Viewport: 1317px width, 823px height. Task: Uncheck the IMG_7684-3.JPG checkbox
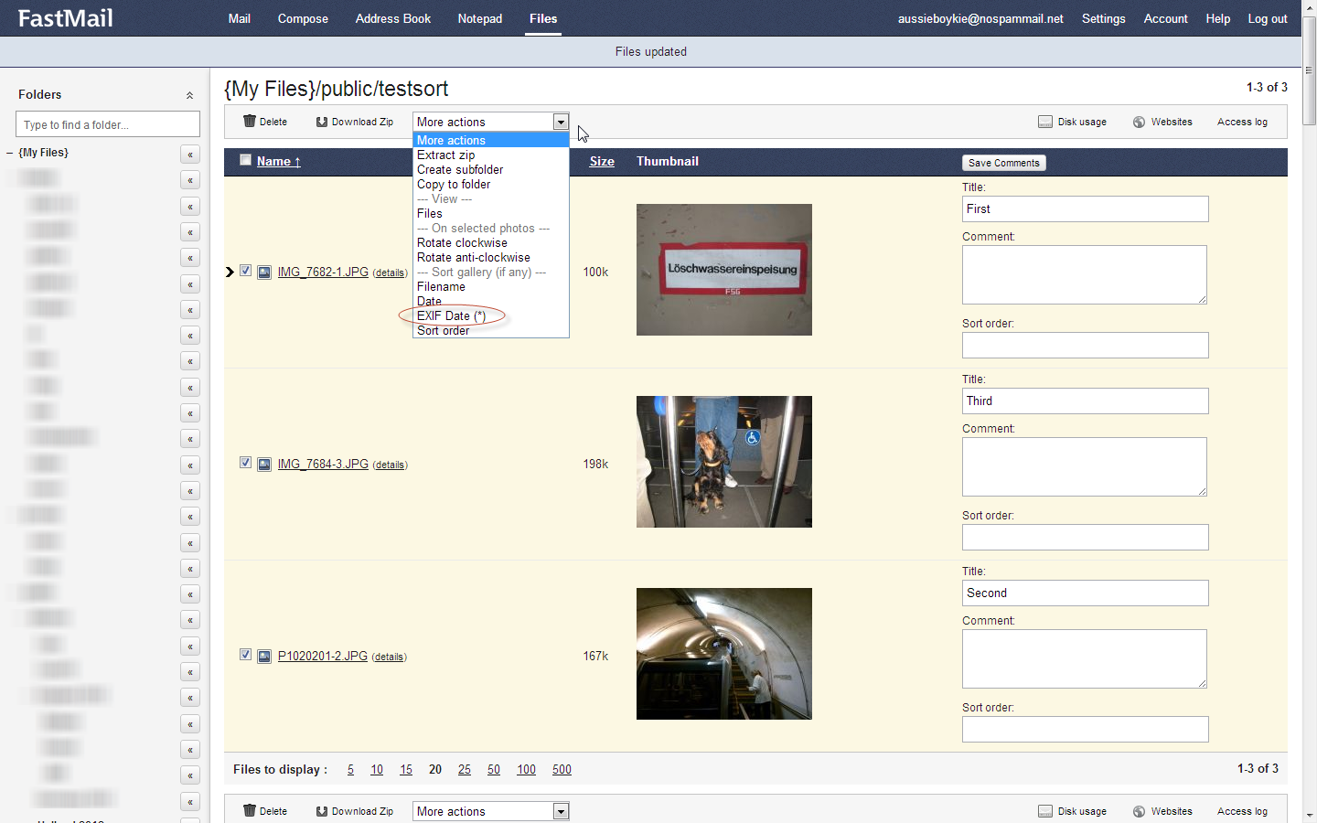pos(245,463)
